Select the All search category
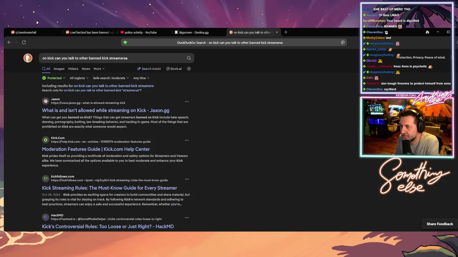 click(46, 69)
